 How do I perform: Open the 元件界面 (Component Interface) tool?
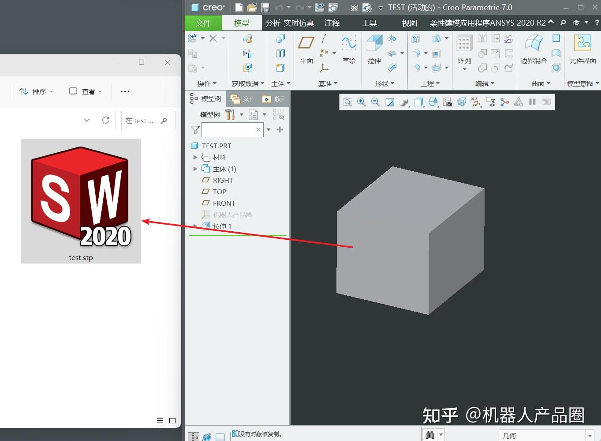click(x=582, y=46)
